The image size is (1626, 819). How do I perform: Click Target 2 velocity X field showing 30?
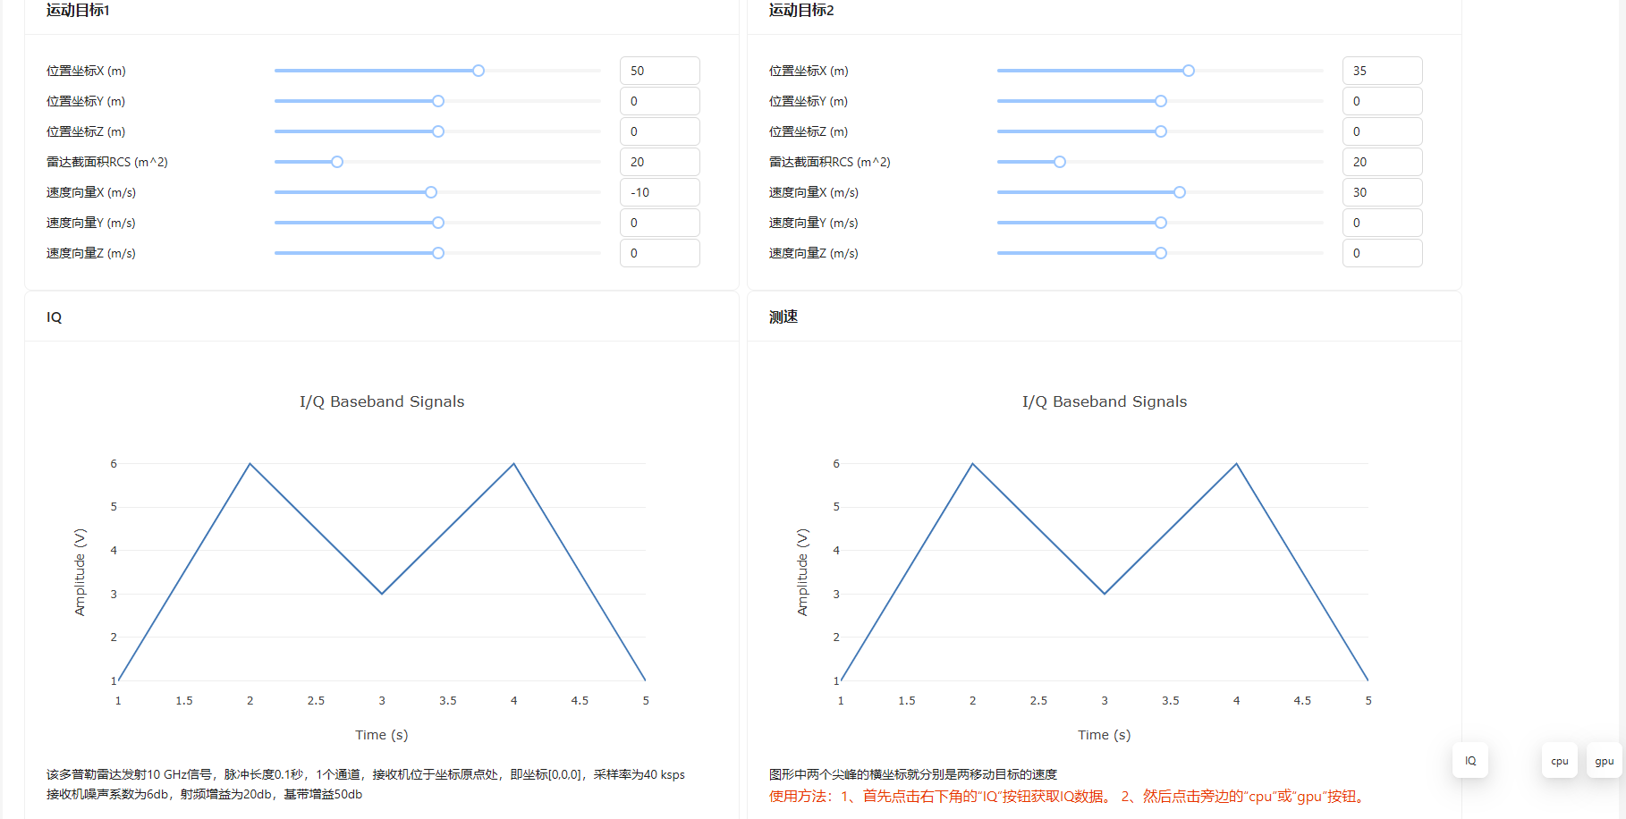[1382, 192]
